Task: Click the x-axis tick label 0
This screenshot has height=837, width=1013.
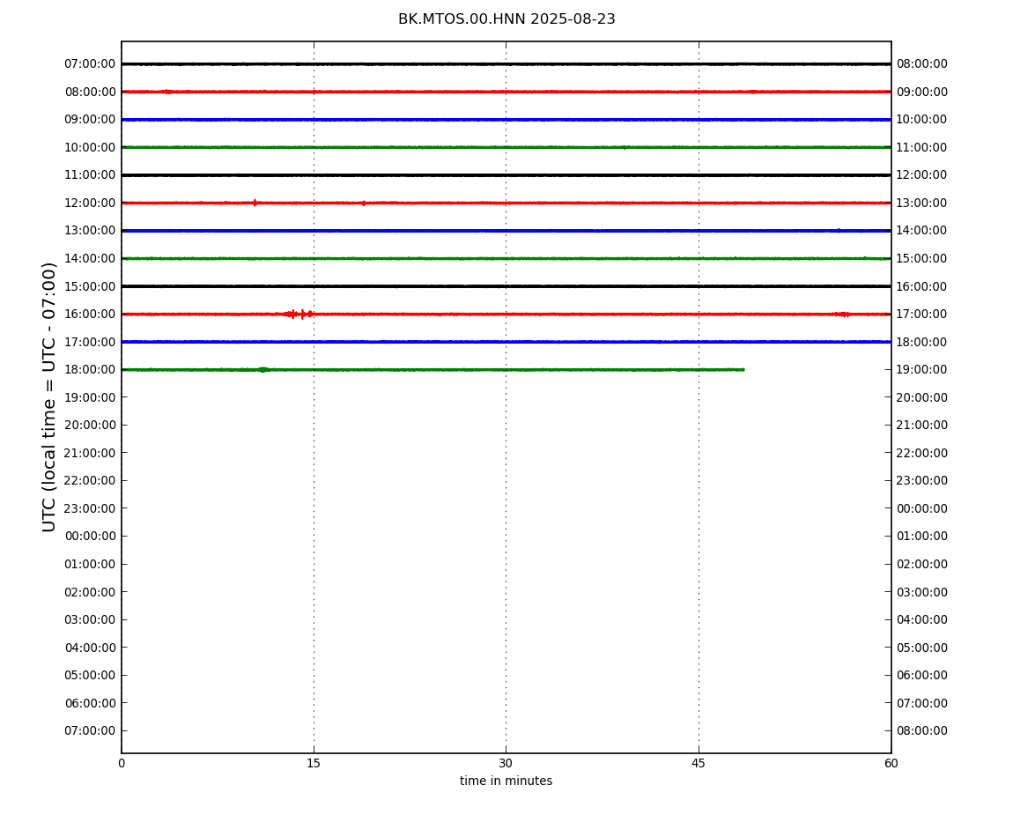Action: pyautogui.click(x=122, y=763)
